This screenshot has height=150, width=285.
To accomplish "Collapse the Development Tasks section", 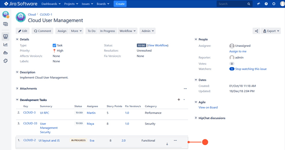I will coord(17,100).
